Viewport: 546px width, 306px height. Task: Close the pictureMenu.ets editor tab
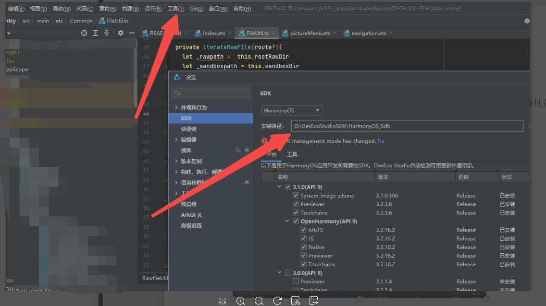pos(335,33)
